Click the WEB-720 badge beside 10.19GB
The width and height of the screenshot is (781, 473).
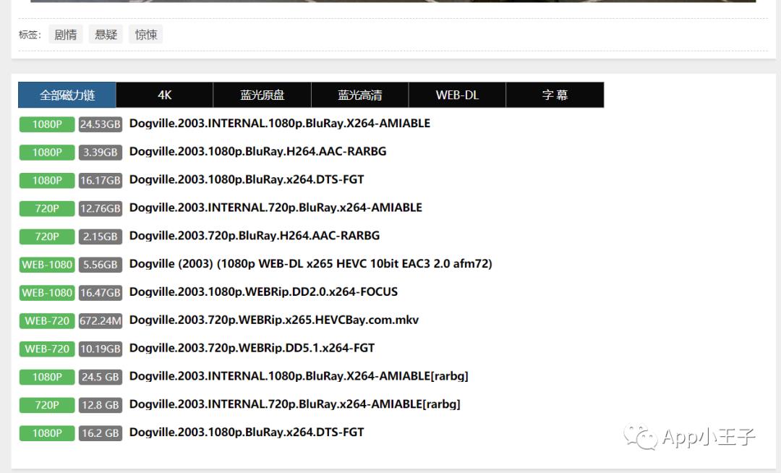[x=47, y=349]
